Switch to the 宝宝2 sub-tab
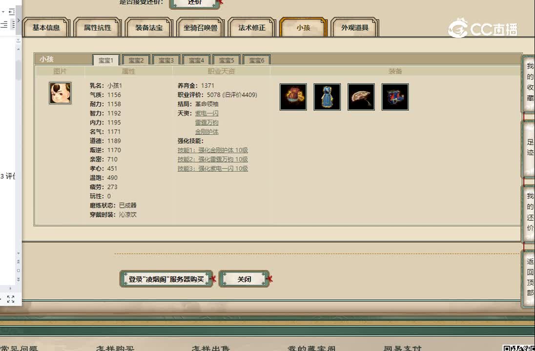 point(136,60)
